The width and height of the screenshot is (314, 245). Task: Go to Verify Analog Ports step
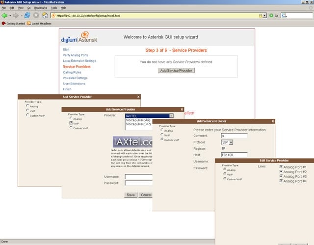75,55
